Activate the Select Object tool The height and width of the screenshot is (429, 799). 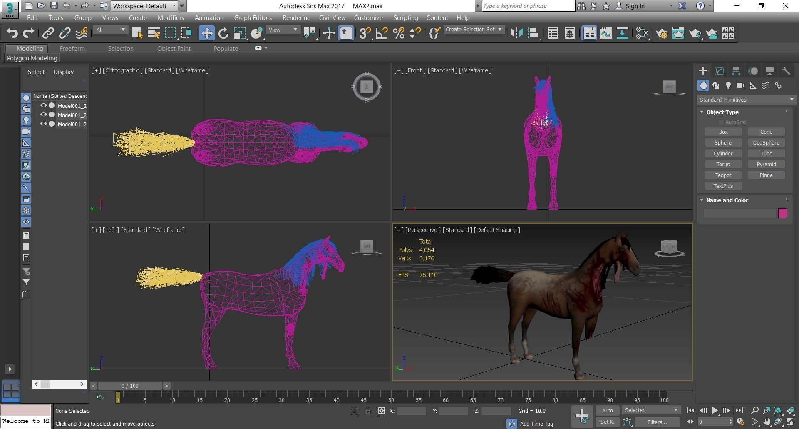137,33
